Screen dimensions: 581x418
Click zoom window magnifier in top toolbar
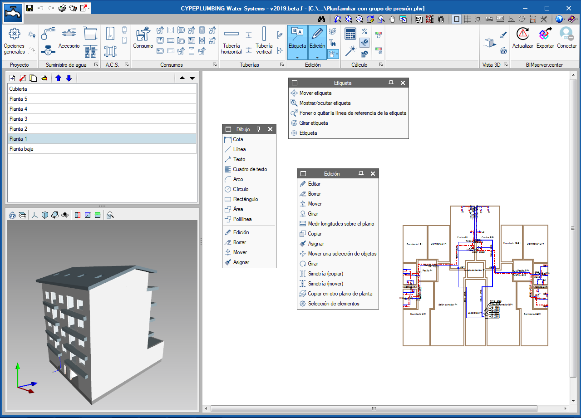coord(381,19)
